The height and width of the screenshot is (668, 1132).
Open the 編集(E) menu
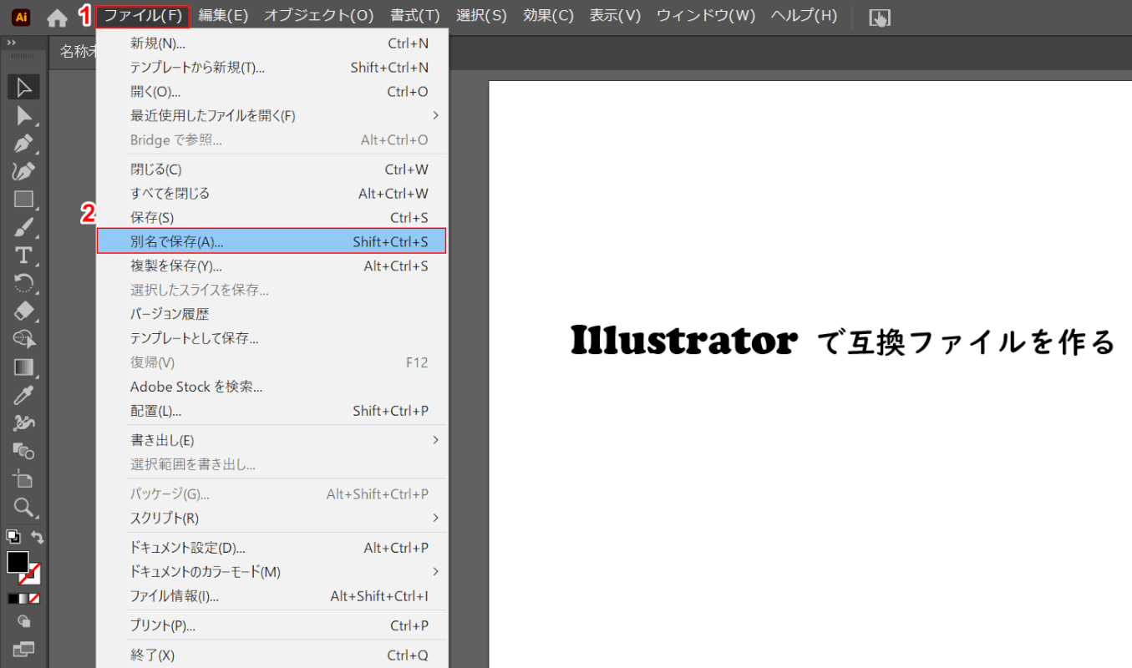[x=223, y=16]
